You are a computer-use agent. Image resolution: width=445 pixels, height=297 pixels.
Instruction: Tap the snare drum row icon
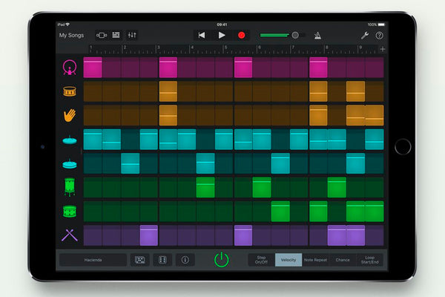pyautogui.click(x=69, y=91)
